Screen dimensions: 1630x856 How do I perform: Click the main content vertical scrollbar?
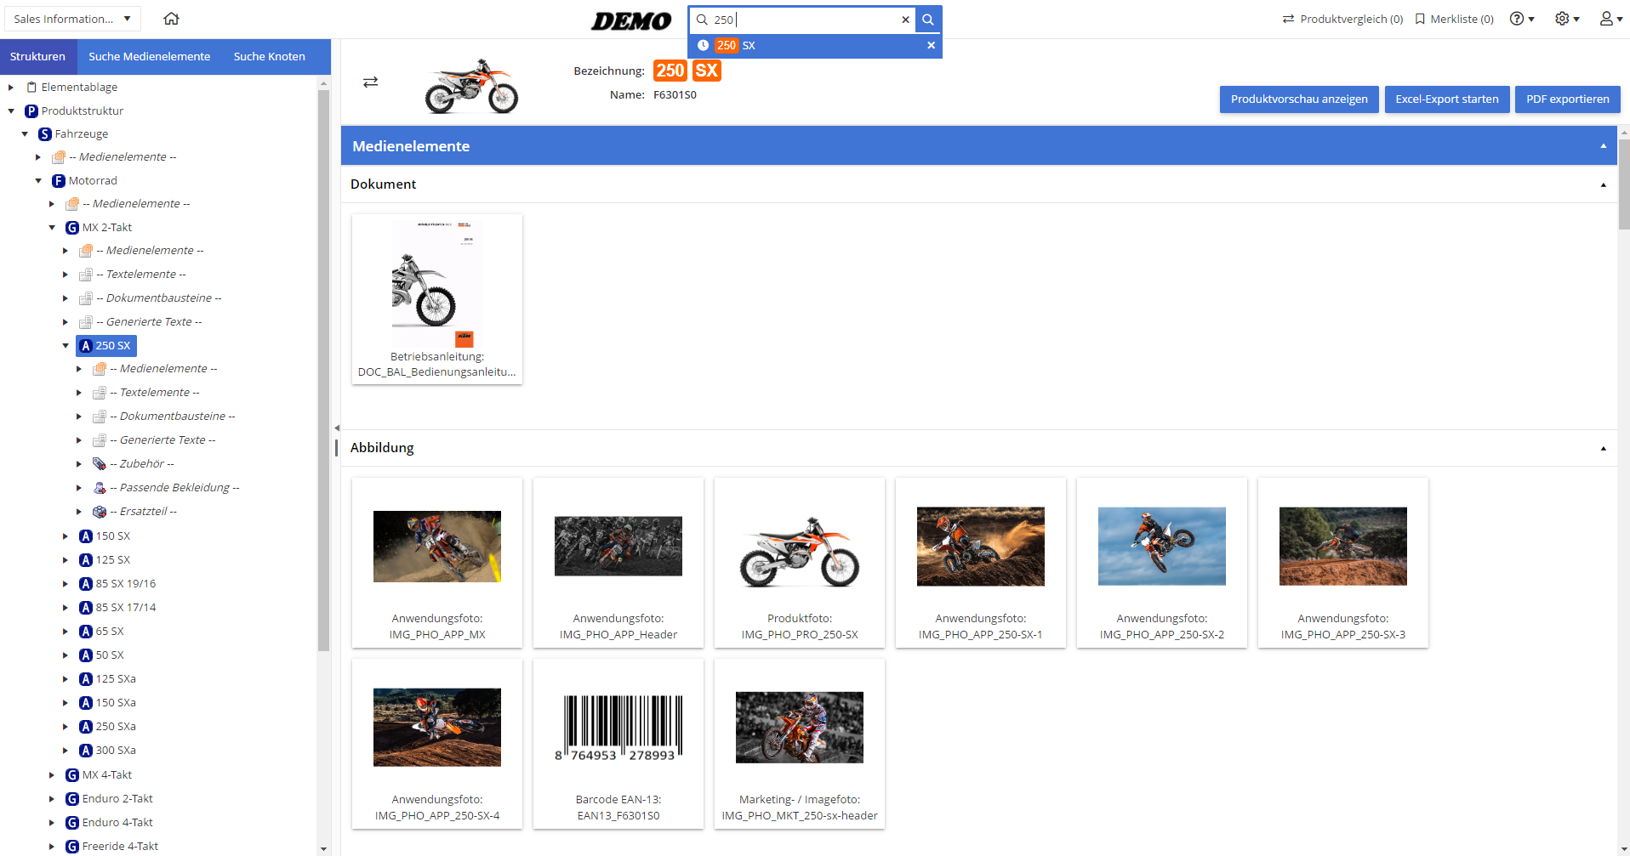pyautogui.click(x=1623, y=185)
